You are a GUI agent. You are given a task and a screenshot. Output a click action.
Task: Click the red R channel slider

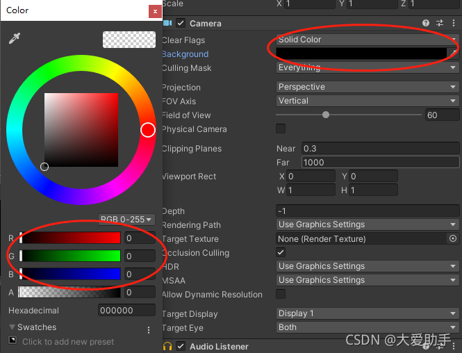[69, 238]
